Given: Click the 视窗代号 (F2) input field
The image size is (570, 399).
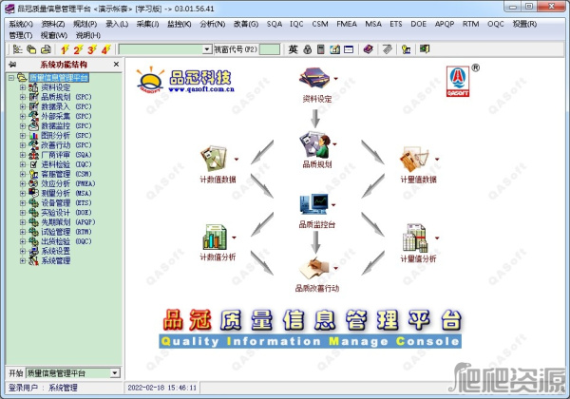Looking at the screenshot, I should click(270, 49).
